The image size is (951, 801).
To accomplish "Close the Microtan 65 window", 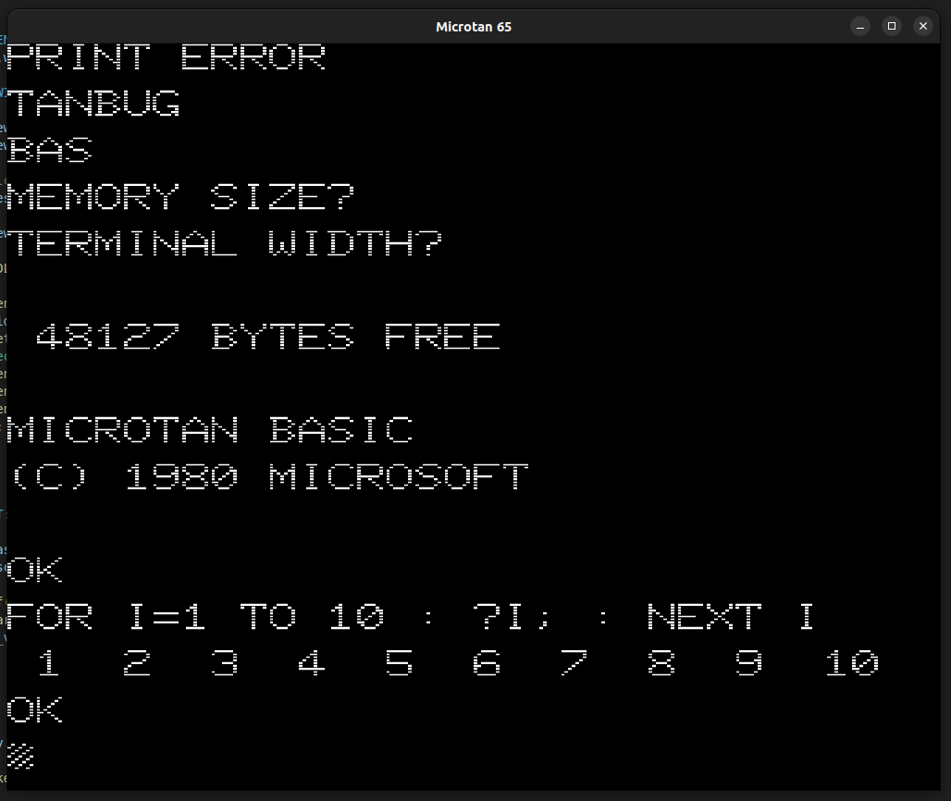I will coord(923,27).
